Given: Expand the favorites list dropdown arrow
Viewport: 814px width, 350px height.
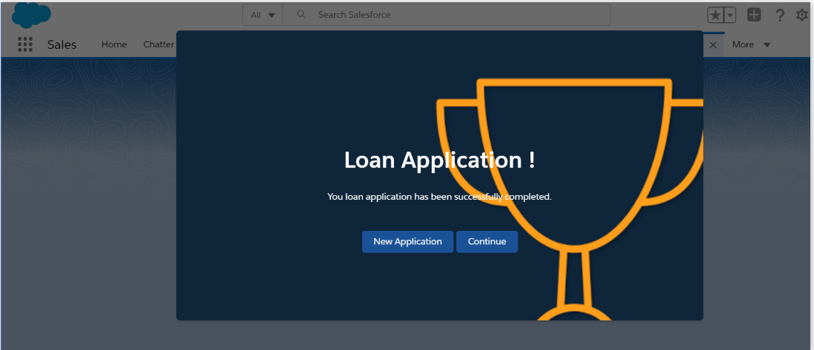Looking at the screenshot, I should pos(730,15).
